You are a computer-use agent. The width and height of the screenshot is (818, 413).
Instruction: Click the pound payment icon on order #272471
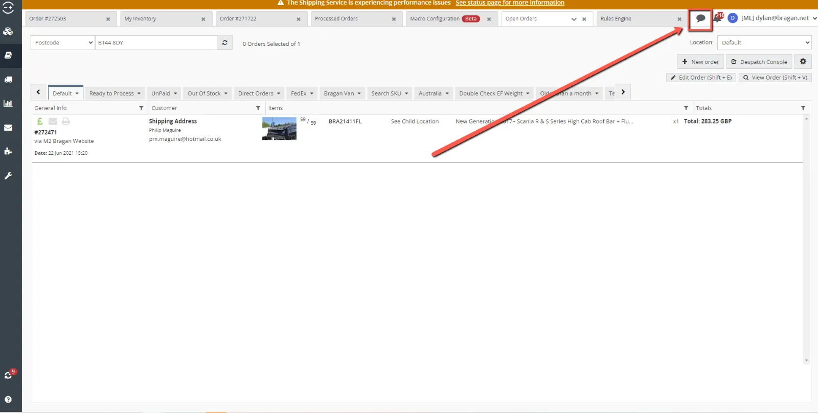[40, 122]
